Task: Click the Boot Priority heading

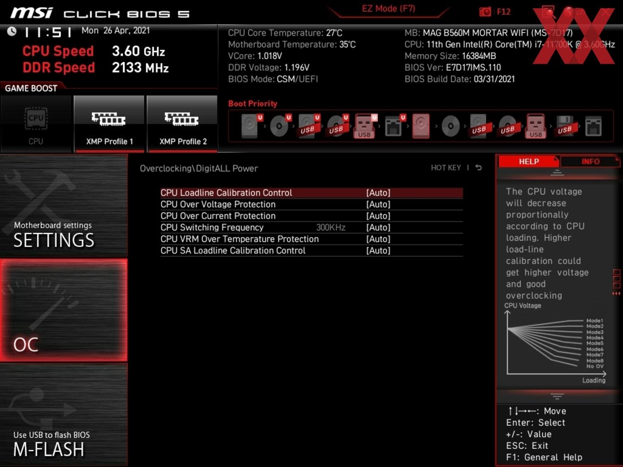Action: click(x=253, y=103)
